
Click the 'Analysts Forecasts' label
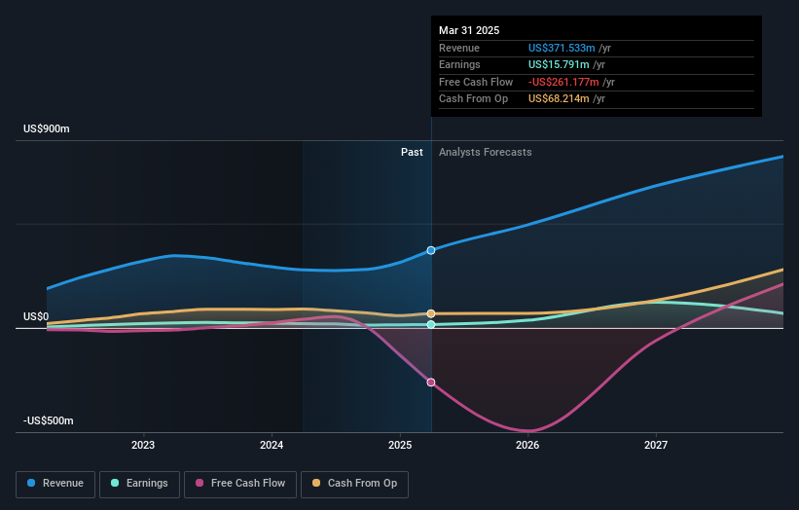(485, 152)
